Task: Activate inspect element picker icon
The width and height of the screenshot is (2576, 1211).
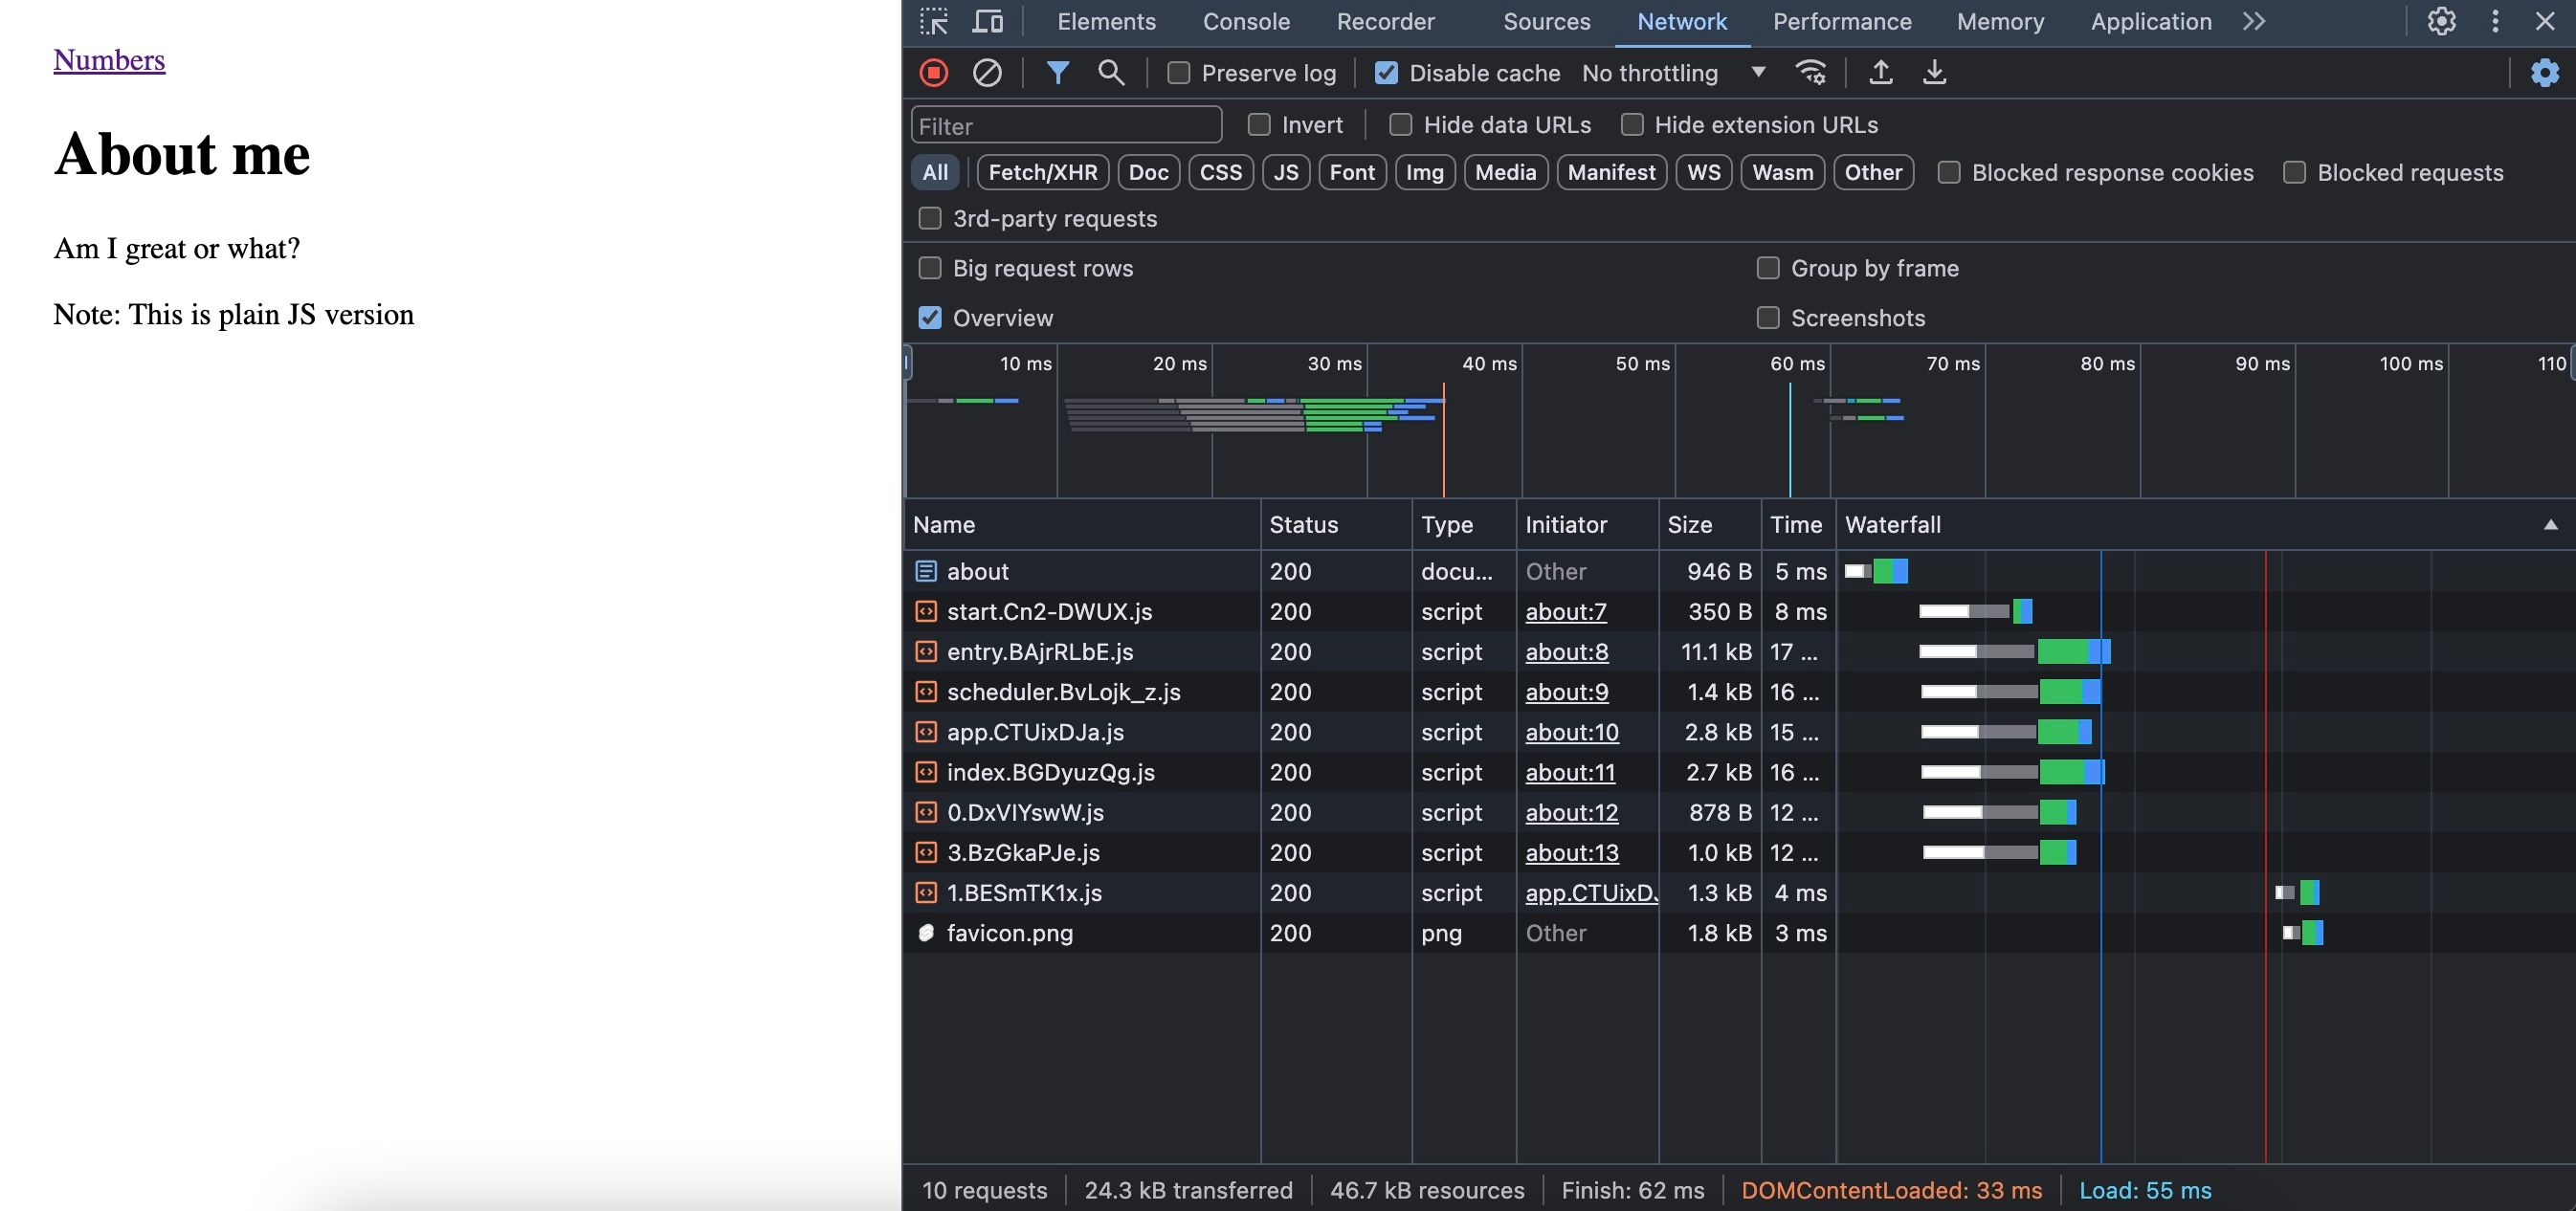Action: pos(934,22)
